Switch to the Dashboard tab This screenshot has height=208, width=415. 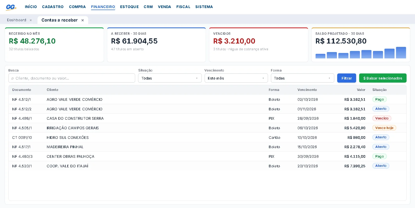[17, 20]
